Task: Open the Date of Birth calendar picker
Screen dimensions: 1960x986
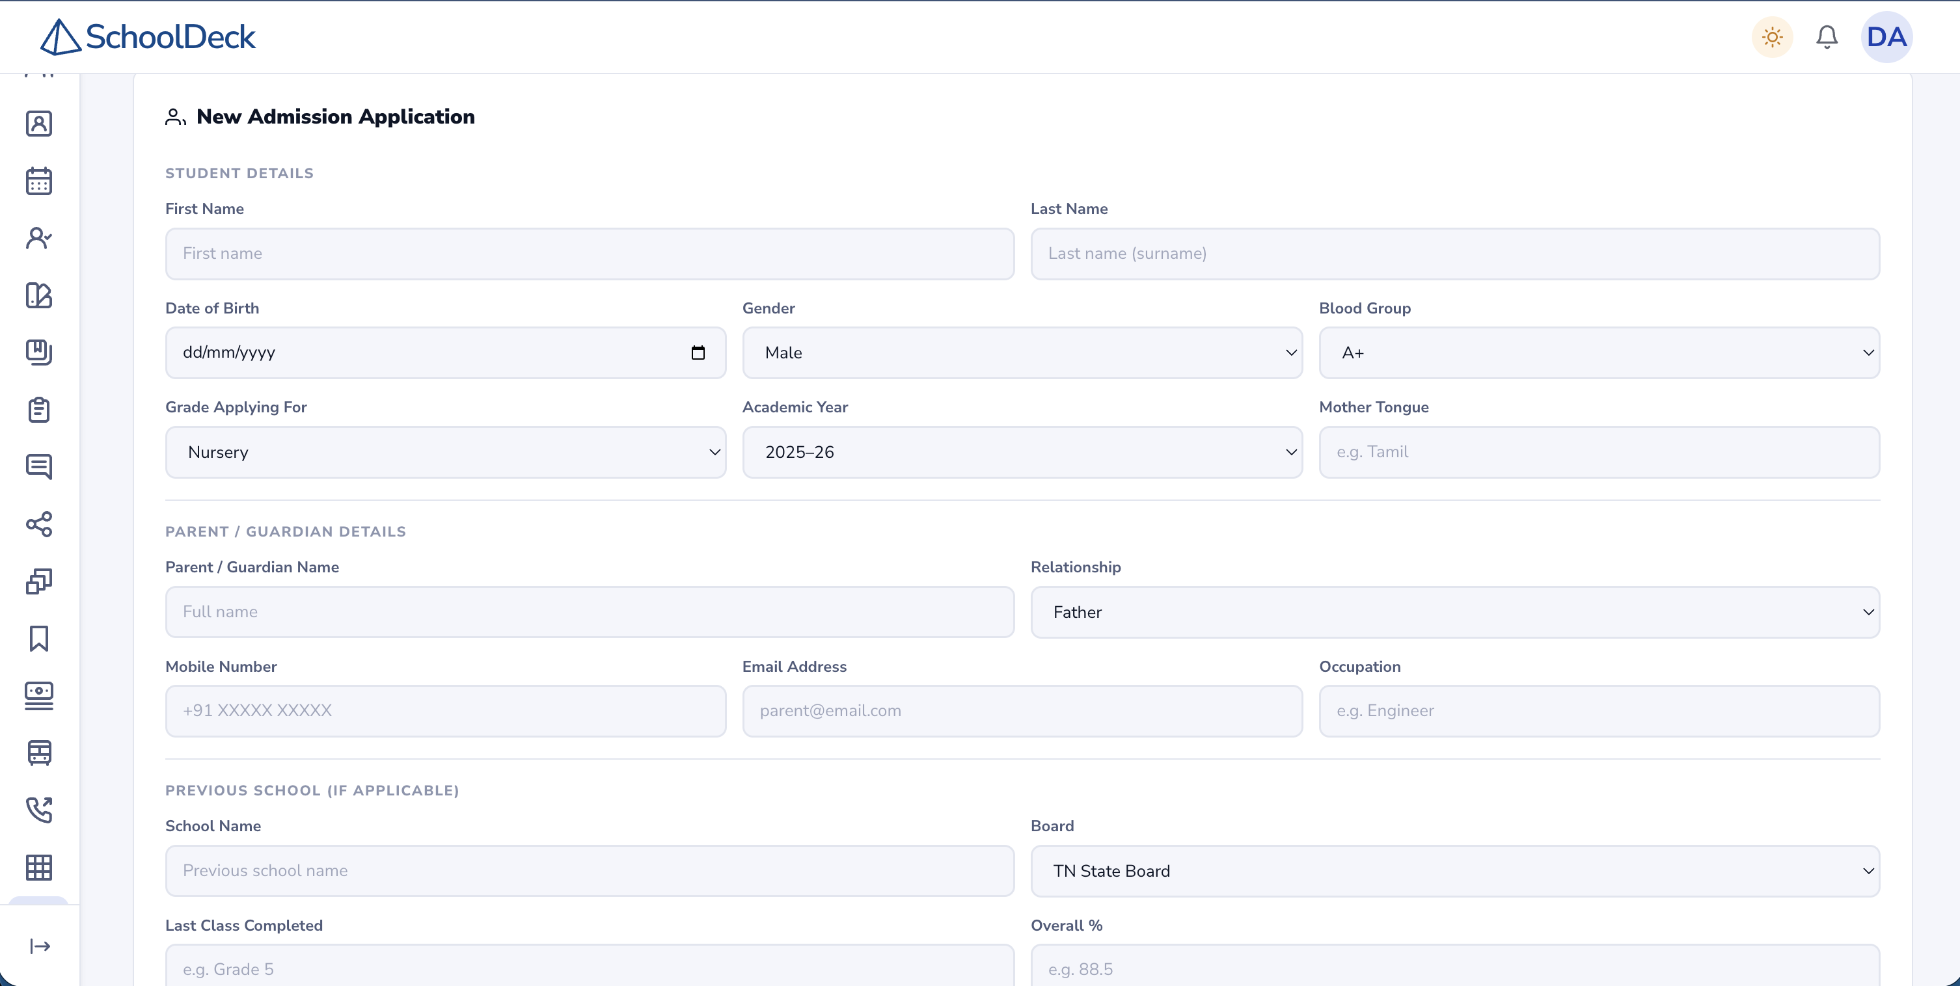Action: 698,352
